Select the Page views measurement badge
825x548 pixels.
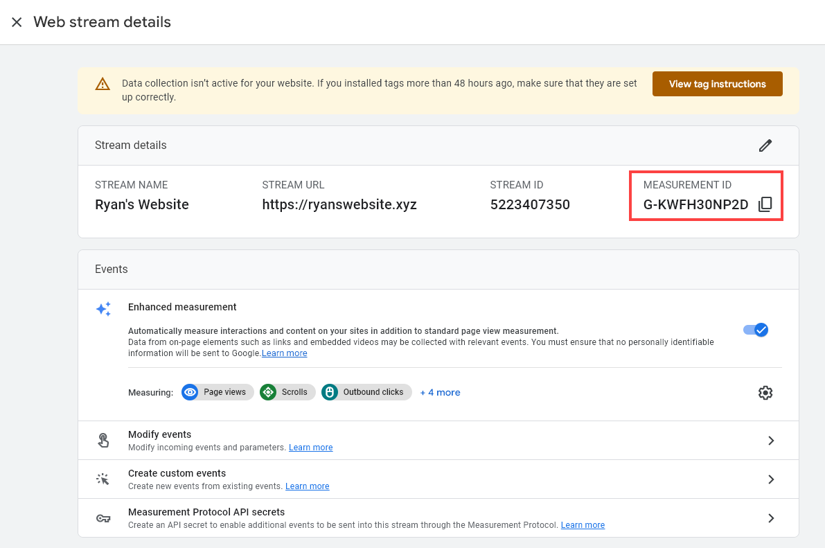(217, 392)
